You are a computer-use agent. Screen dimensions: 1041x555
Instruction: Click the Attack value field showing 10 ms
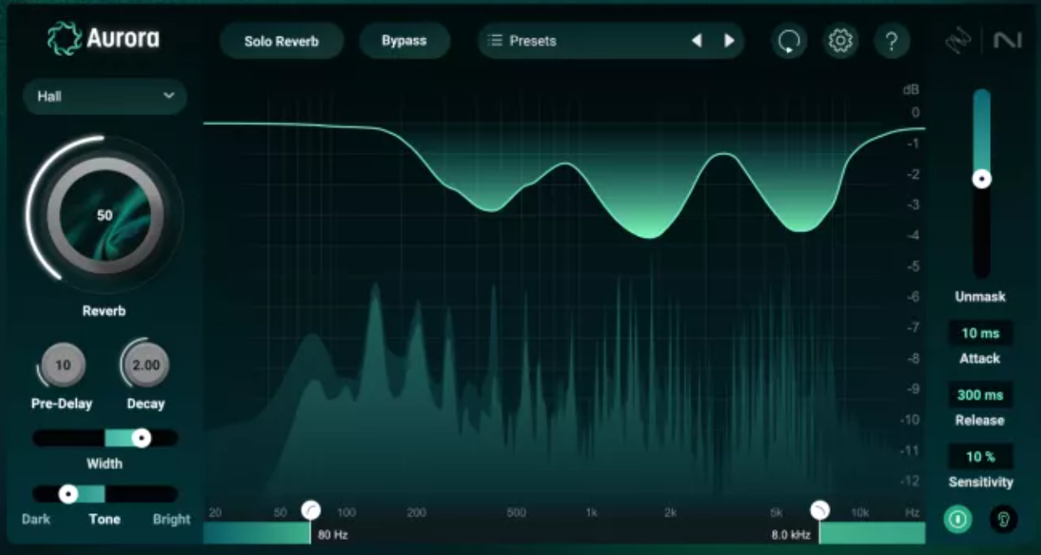click(981, 333)
